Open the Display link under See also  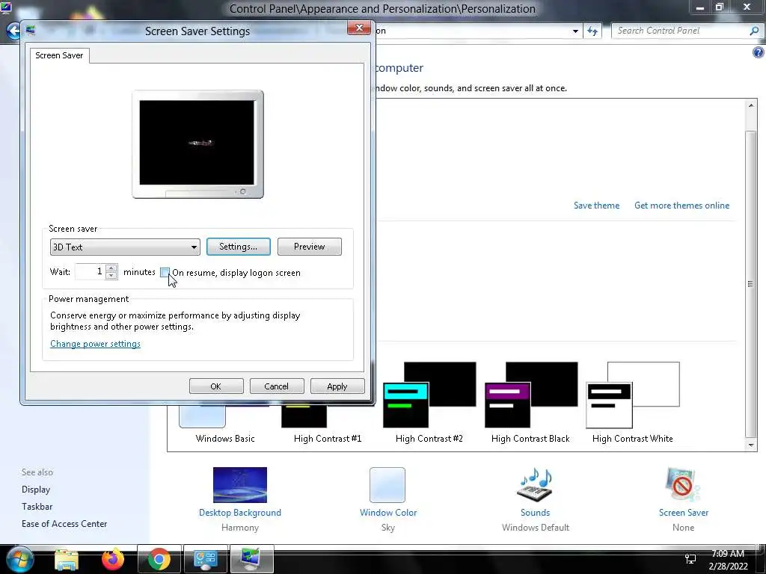(x=36, y=489)
